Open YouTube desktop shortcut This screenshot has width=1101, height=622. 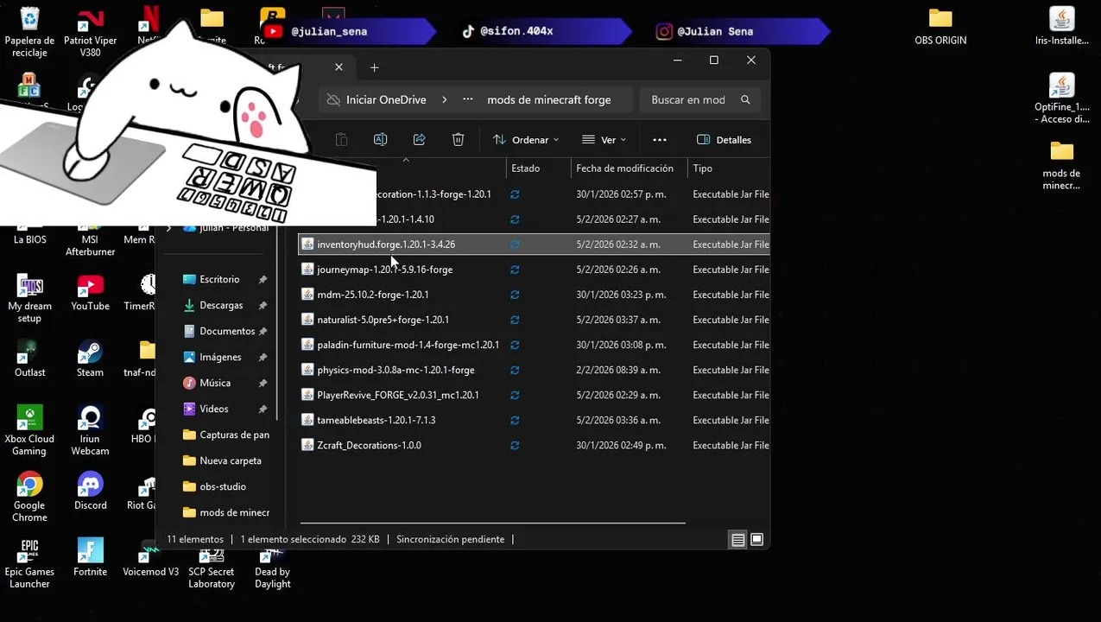coord(90,292)
